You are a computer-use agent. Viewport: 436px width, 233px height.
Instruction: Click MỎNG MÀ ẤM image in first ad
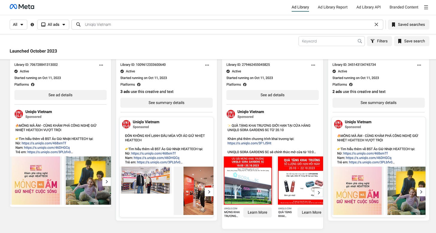point(36,181)
